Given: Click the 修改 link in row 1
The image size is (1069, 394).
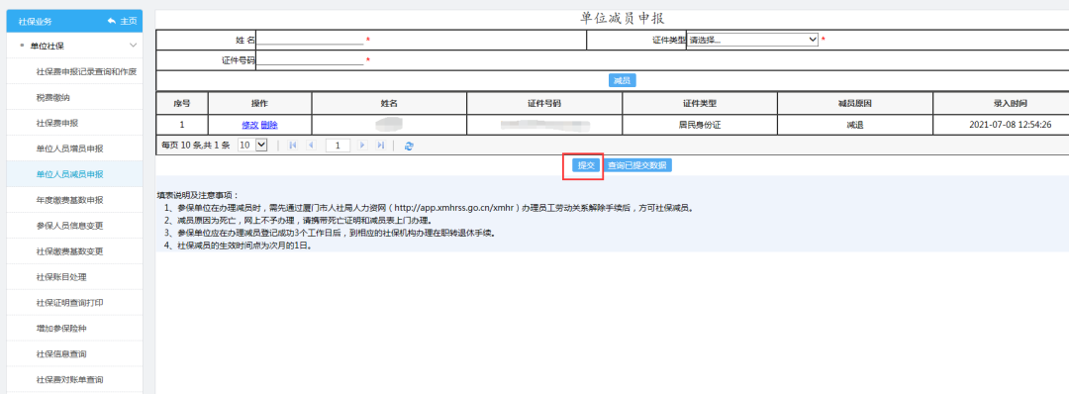Looking at the screenshot, I should pos(250,125).
